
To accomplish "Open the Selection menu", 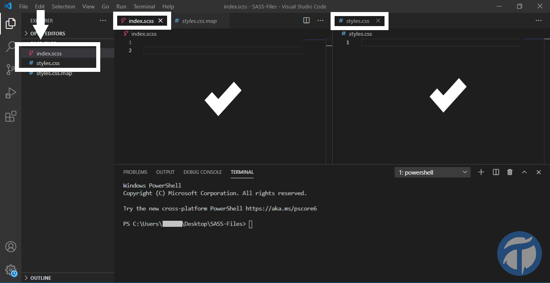I will [x=63, y=6].
